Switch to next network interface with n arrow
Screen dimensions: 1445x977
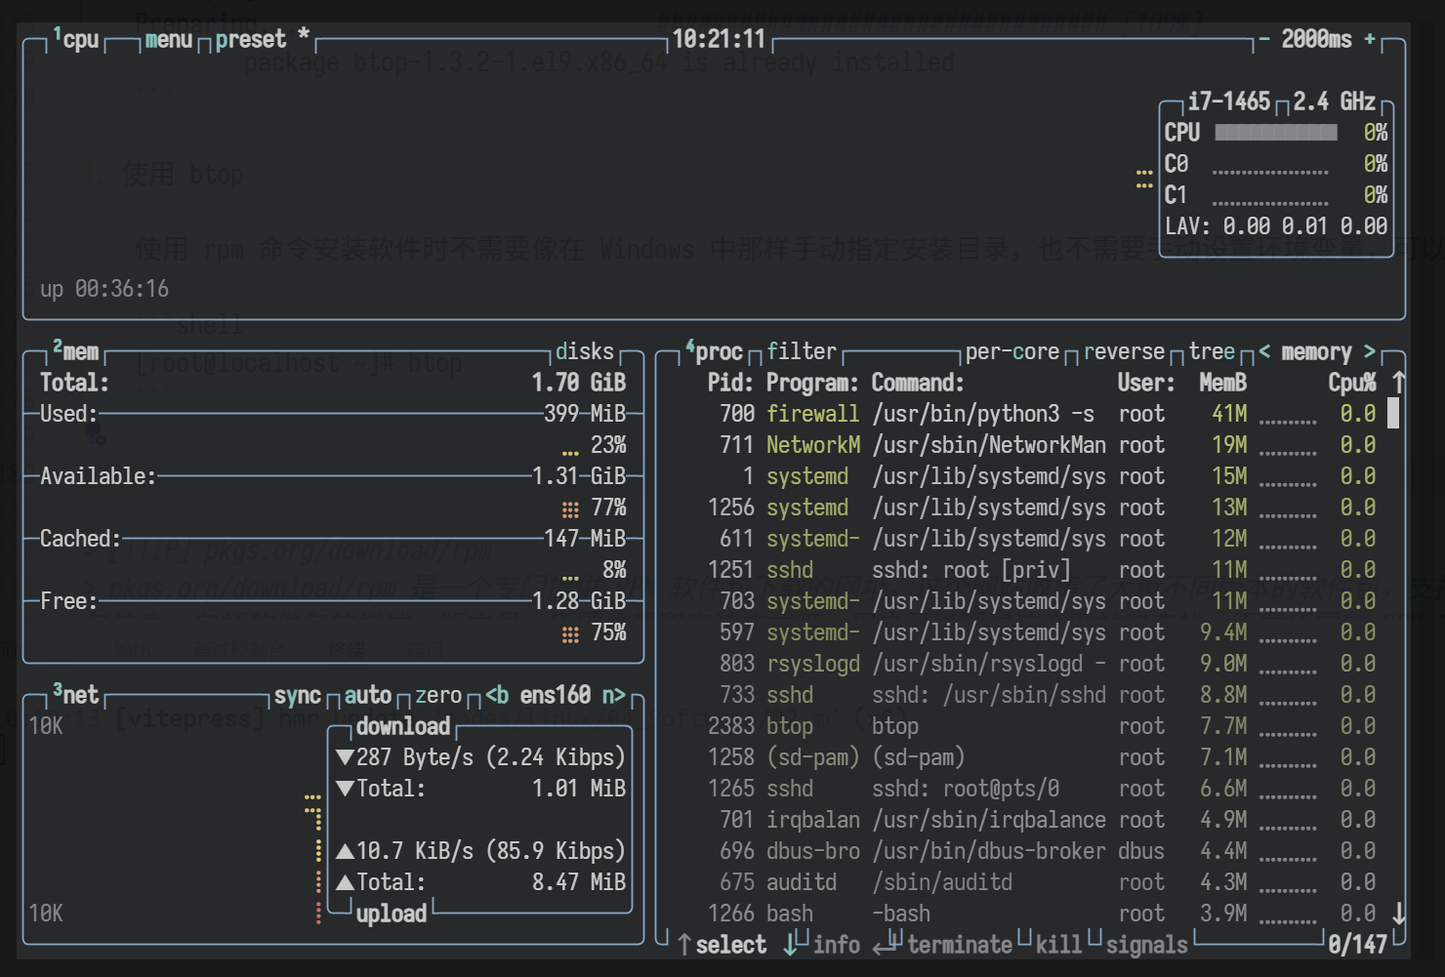tap(613, 695)
